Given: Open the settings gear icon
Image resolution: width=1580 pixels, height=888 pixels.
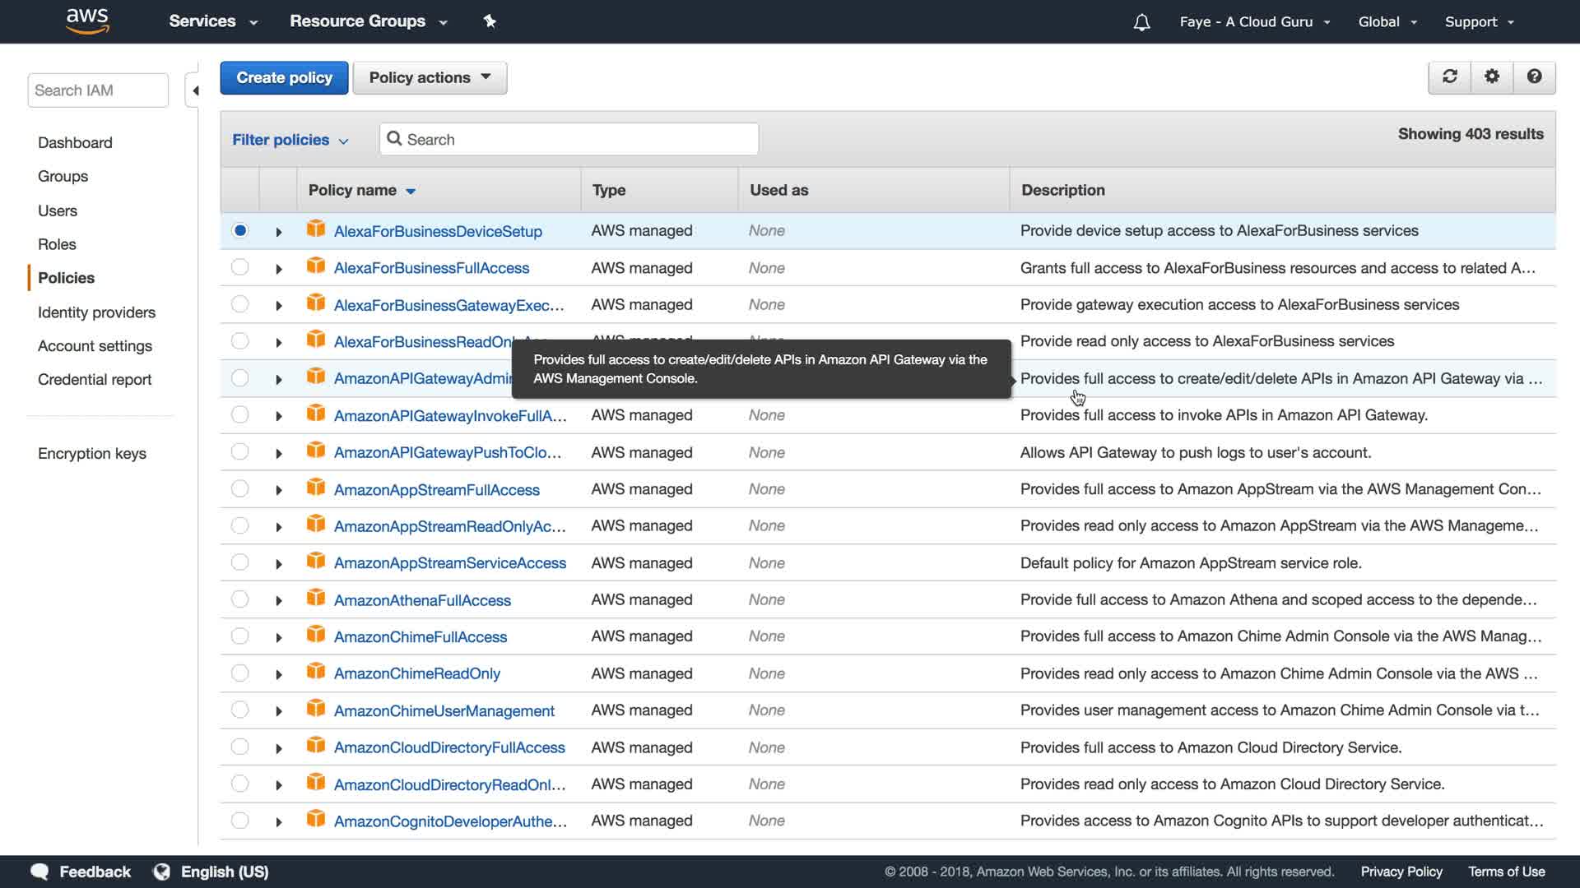Looking at the screenshot, I should tap(1492, 76).
